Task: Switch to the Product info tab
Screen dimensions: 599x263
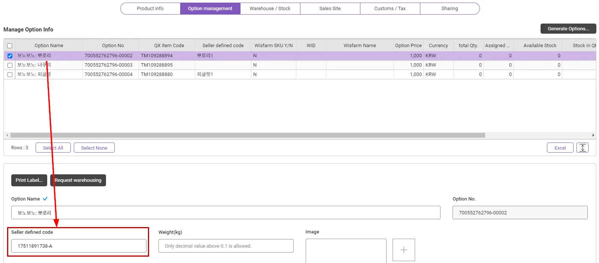Action: [150, 9]
